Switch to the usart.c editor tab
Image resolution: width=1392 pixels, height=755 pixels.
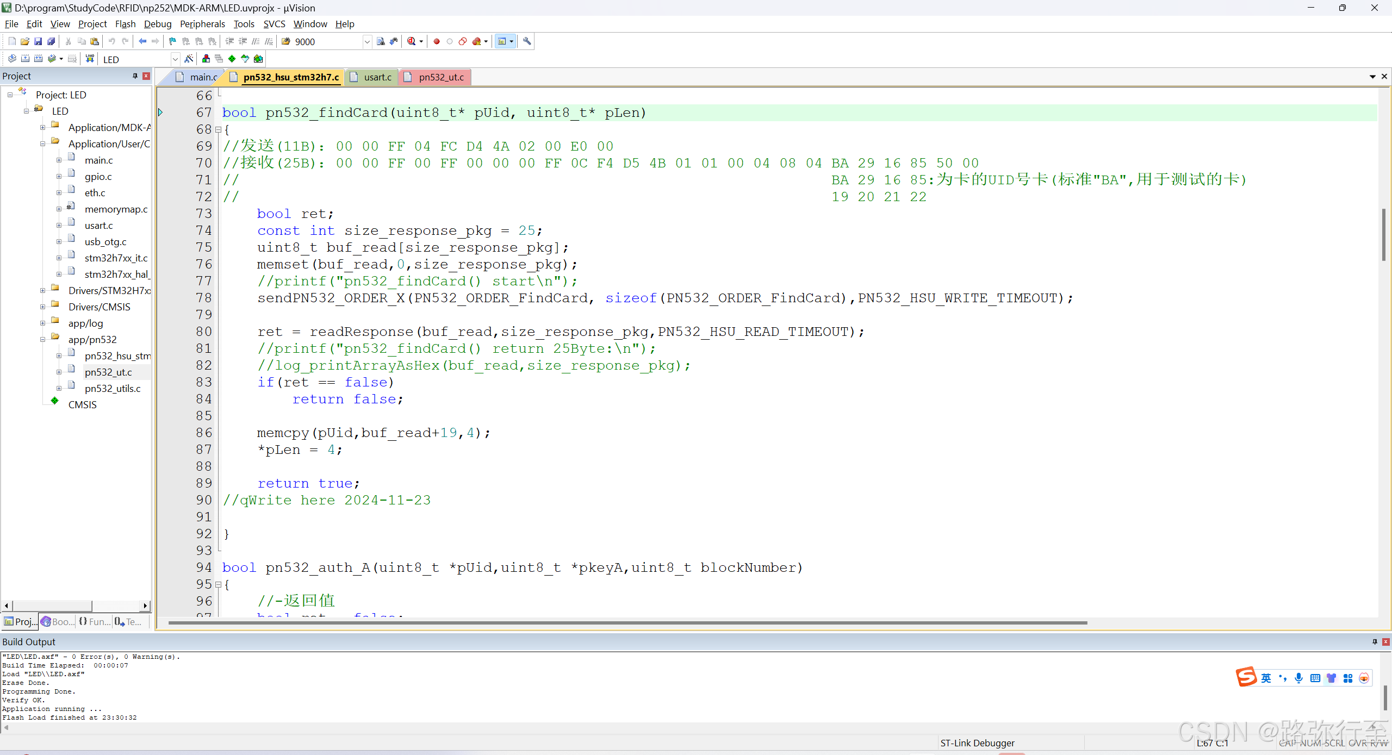[x=377, y=77]
